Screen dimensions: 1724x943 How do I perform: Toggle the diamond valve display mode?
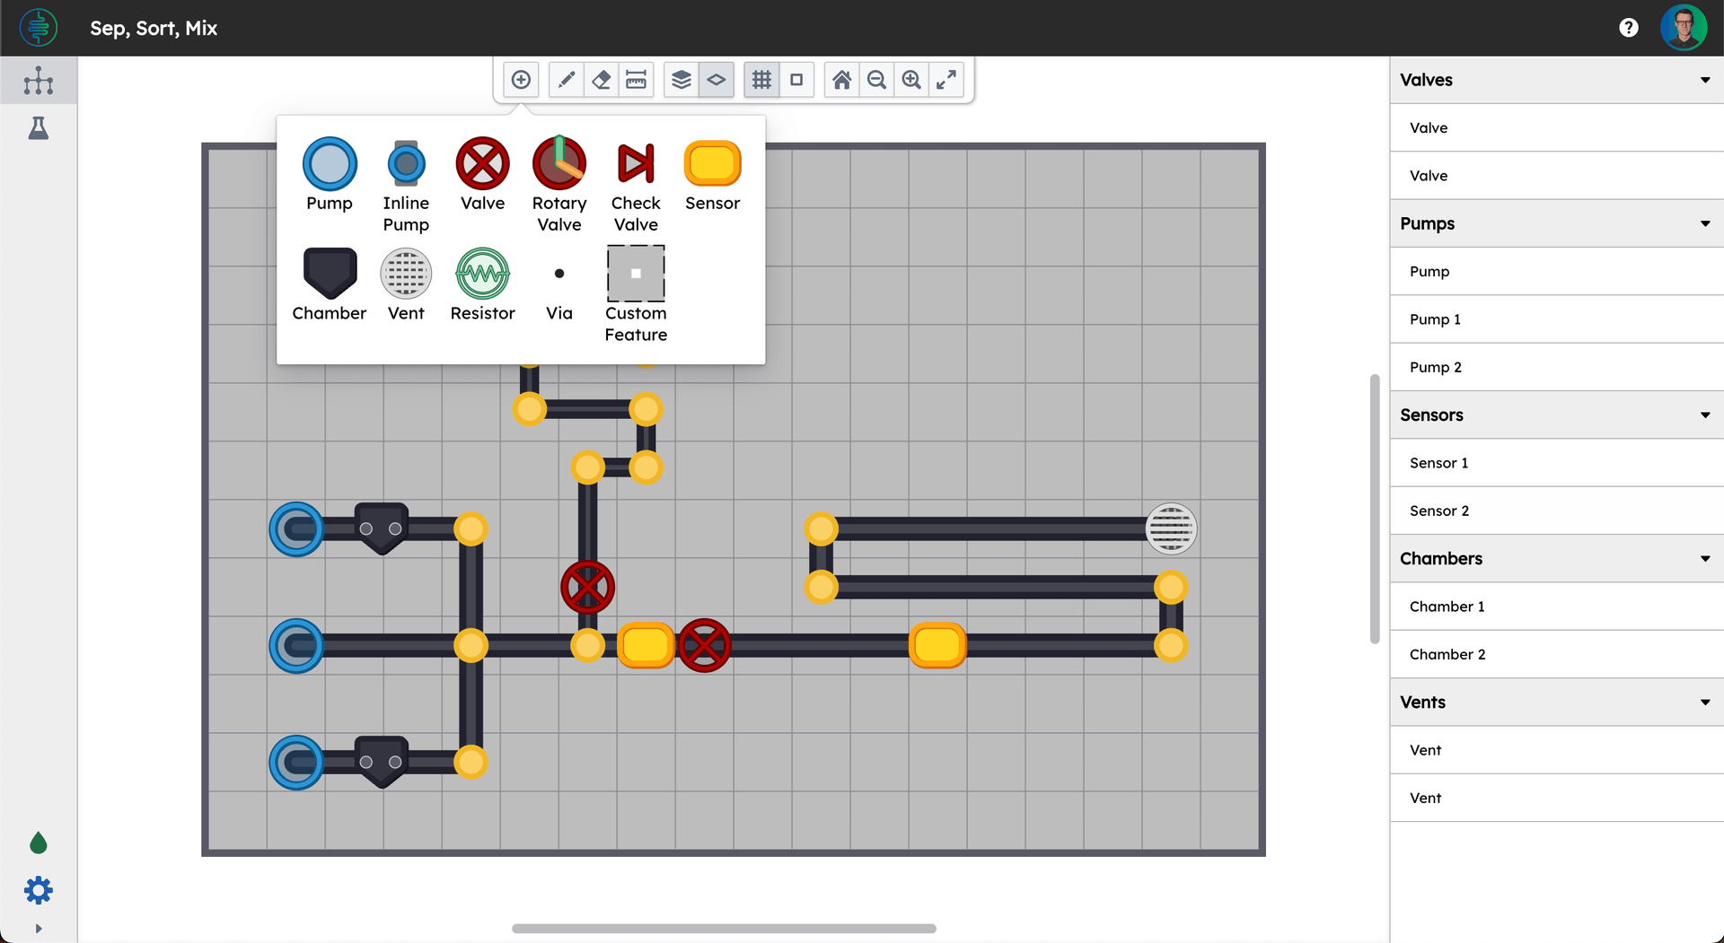tap(716, 80)
